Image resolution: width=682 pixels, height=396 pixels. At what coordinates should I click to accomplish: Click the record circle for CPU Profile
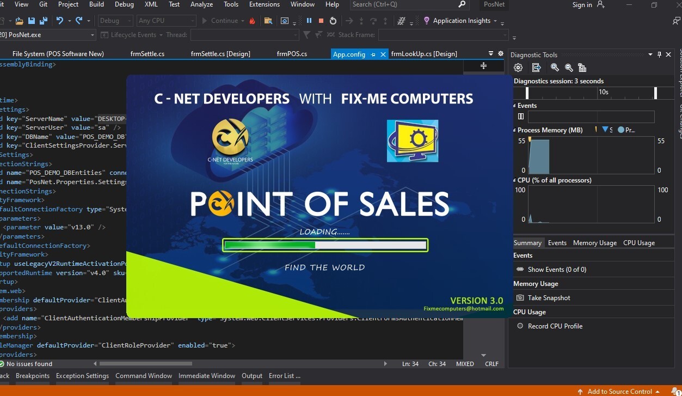[520, 326]
